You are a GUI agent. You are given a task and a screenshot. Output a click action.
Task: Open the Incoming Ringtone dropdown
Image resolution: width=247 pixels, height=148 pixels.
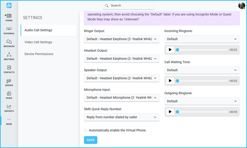click(x=202, y=39)
